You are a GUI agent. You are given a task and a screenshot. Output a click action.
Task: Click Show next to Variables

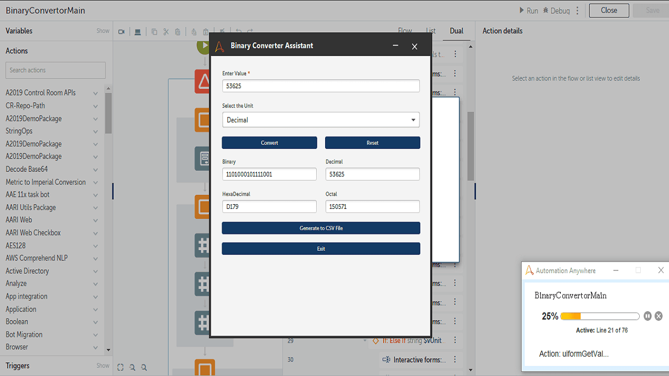tap(103, 31)
